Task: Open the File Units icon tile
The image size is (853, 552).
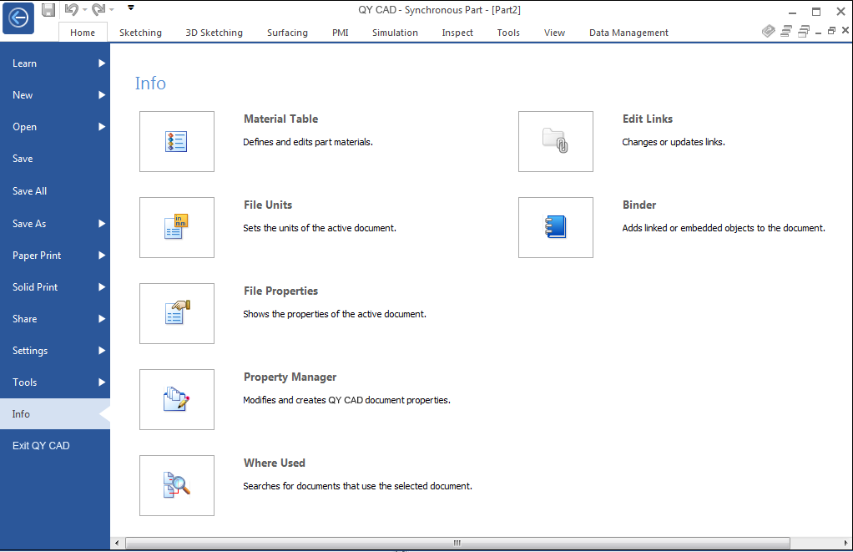Action: click(177, 228)
